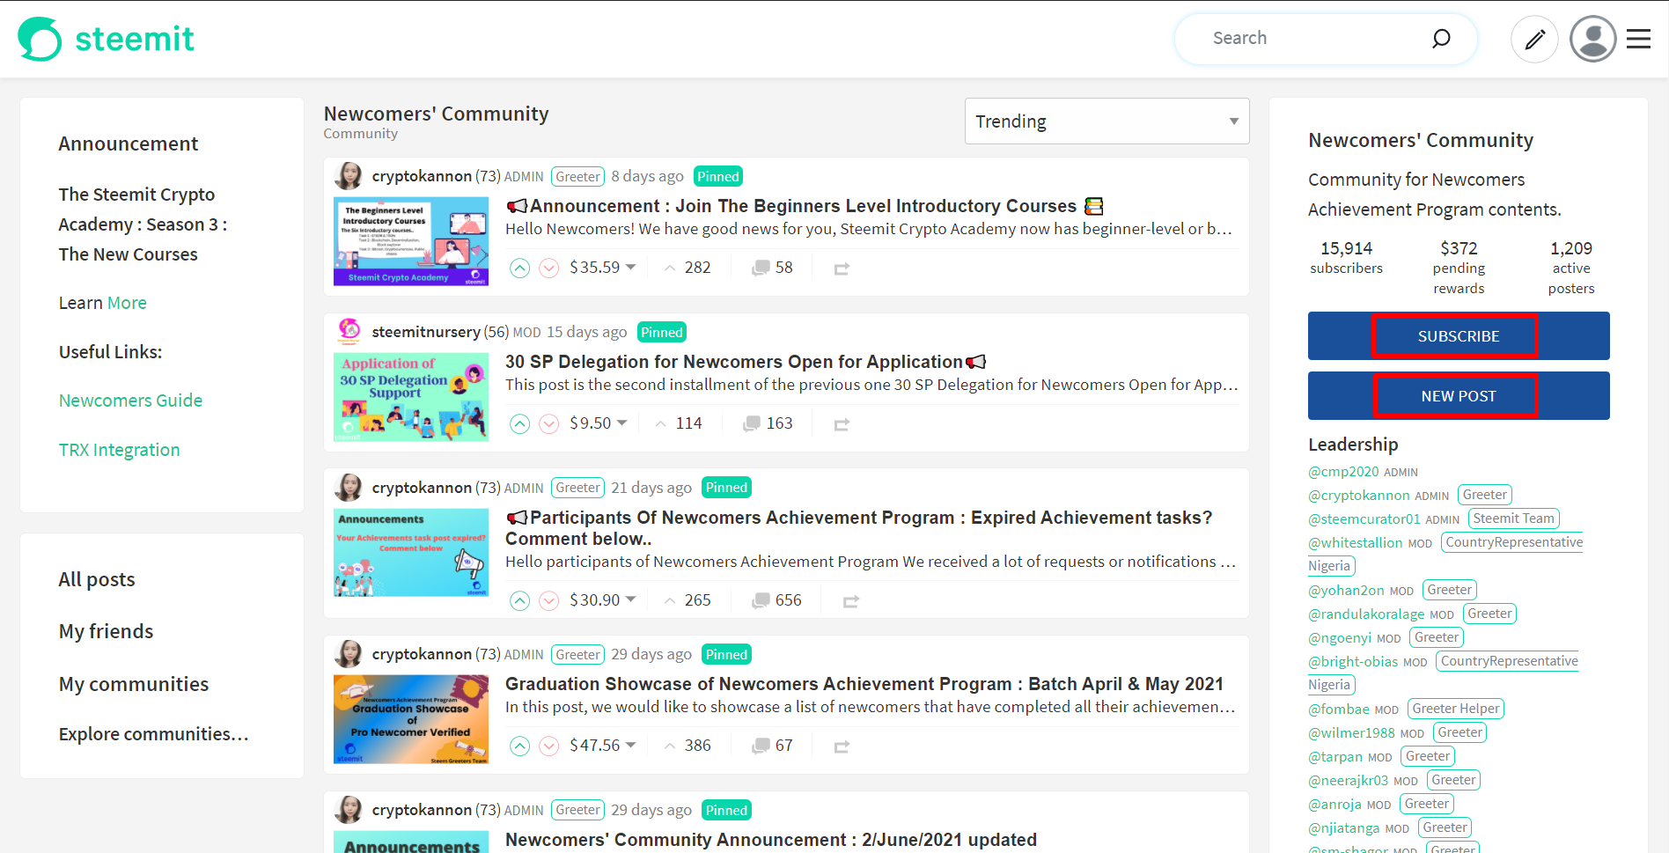The height and width of the screenshot is (853, 1669).
Task: Visit @yohan2on profile
Action: [x=1346, y=591]
